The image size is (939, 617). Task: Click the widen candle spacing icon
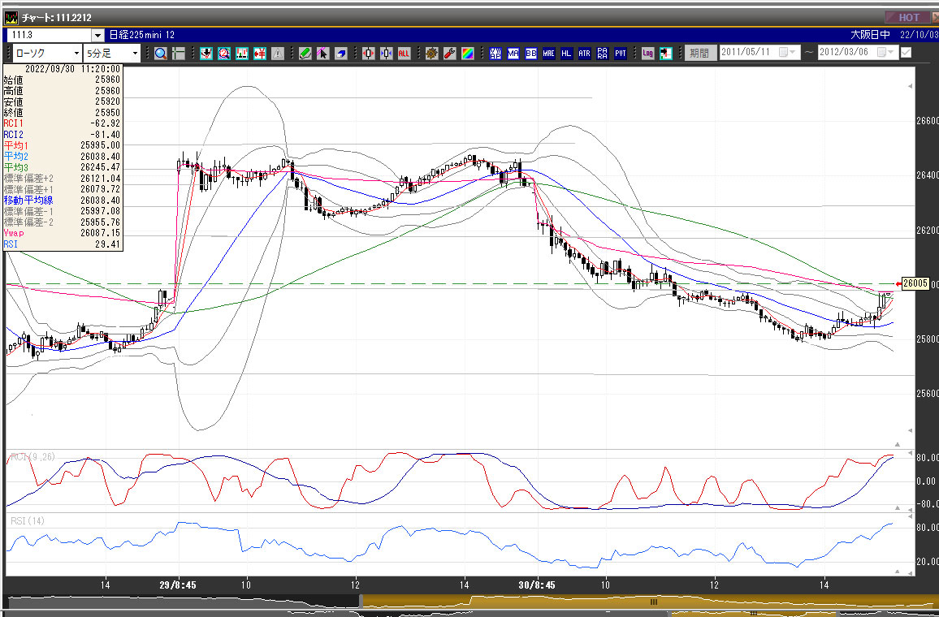click(x=368, y=54)
